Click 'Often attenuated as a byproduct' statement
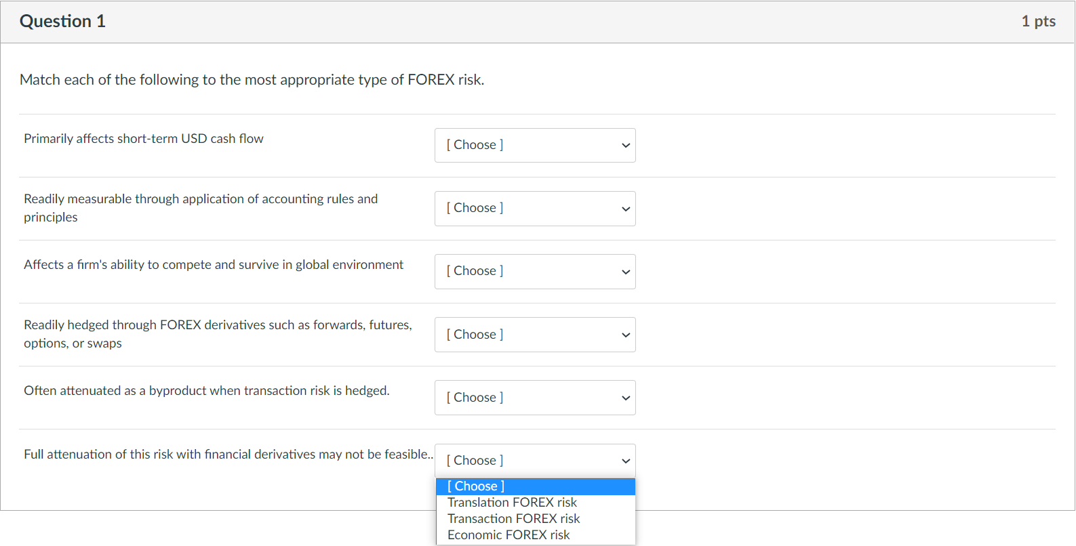This screenshot has width=1076, height=546. coord(207,391)
